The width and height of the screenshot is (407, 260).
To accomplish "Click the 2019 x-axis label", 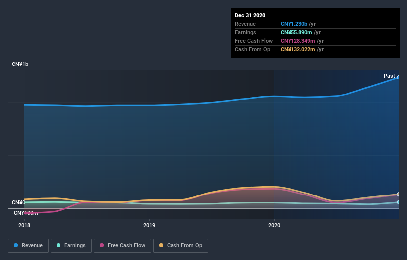I will click(x=149, y=225).
